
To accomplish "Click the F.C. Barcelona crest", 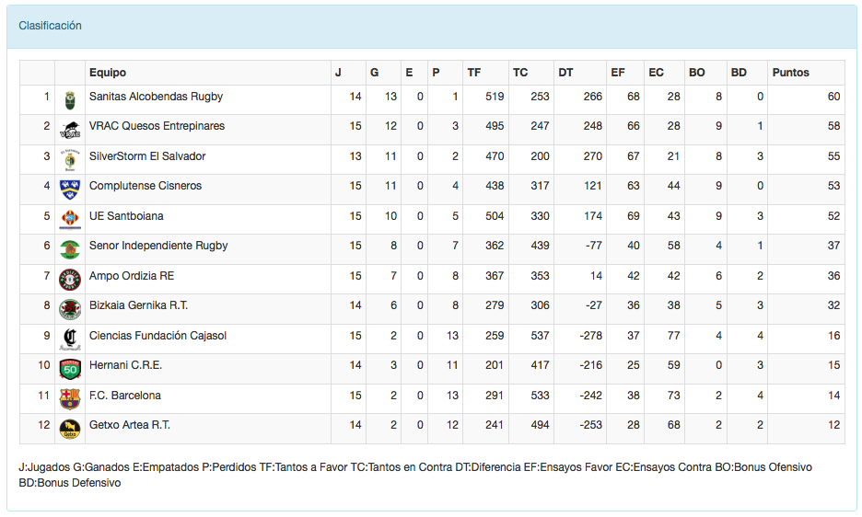I will coord(70,398).
